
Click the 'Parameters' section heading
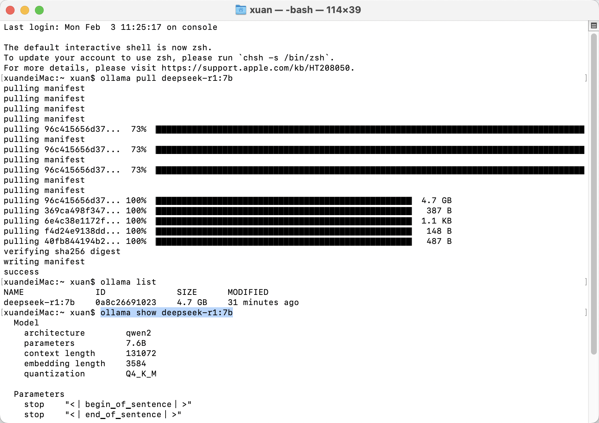39,394
